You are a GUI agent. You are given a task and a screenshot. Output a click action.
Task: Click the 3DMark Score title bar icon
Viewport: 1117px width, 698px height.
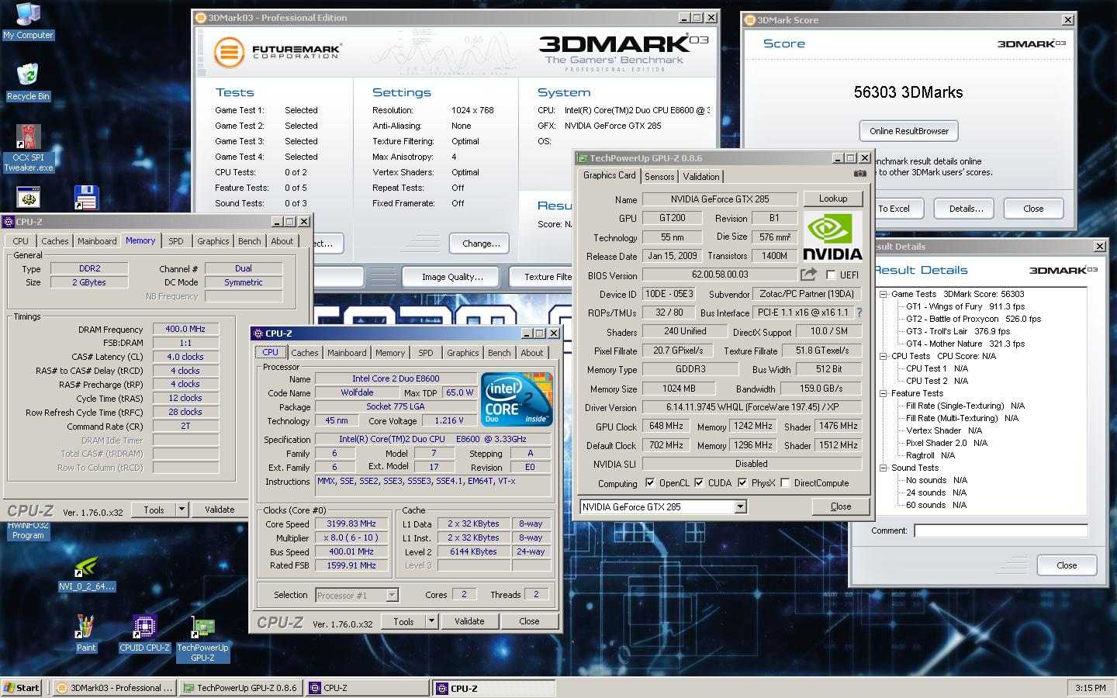(750, 20)
